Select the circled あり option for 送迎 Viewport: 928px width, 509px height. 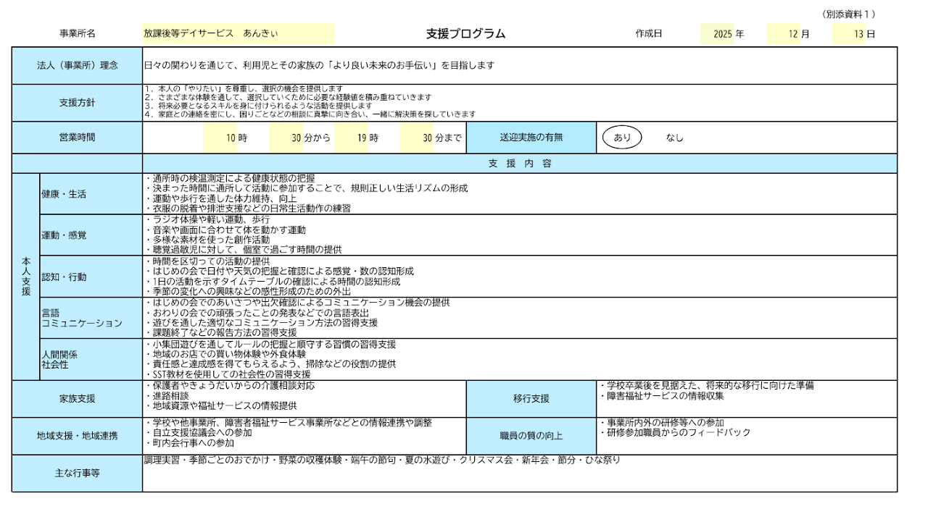[622, 138]
